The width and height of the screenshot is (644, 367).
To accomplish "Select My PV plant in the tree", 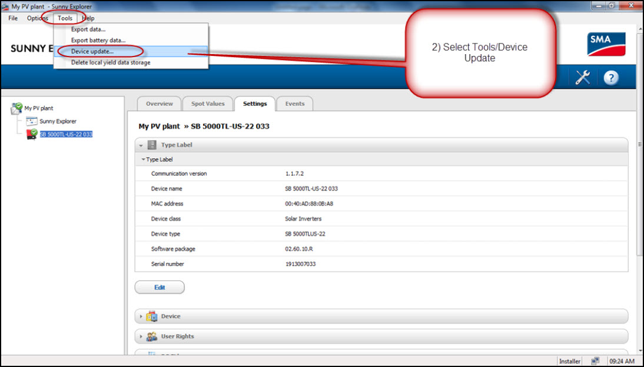I will pos(39,108).
